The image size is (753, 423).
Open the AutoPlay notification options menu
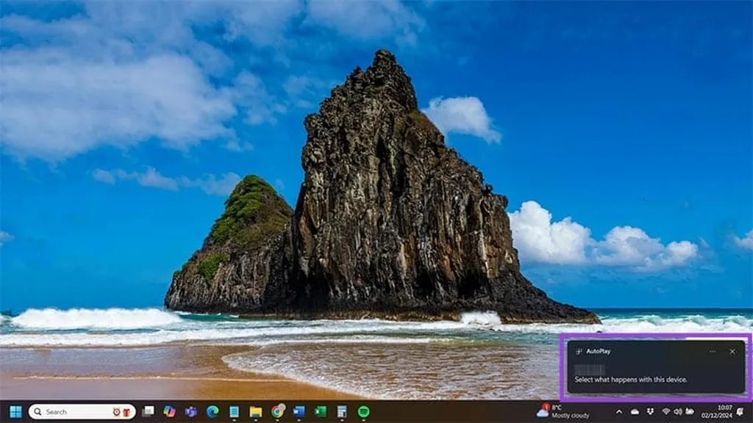(x=713, y=352)
